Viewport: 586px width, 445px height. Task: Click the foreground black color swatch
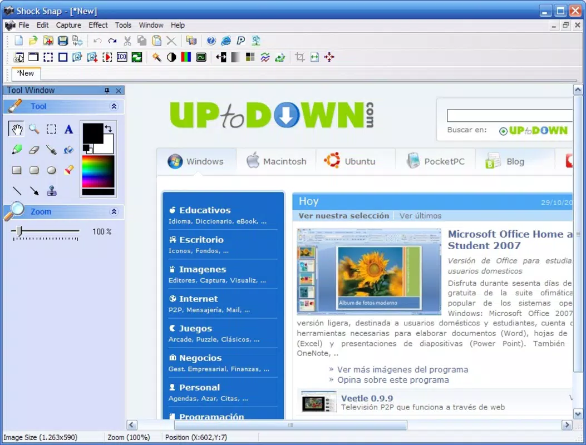[x=93, y=133]
